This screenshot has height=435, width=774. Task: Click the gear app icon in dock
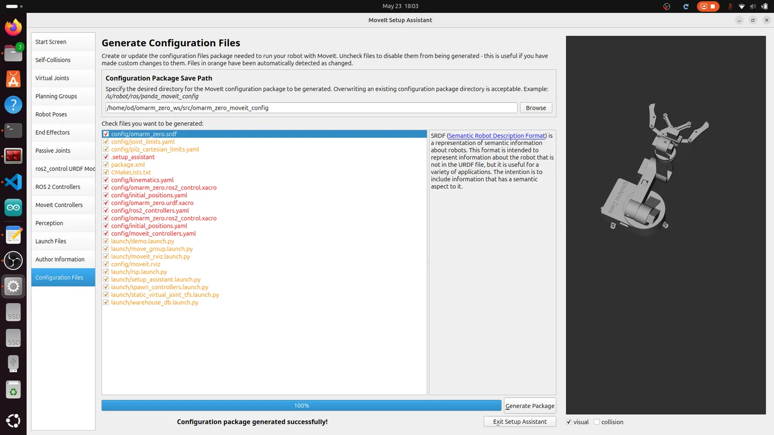point(13,287)
